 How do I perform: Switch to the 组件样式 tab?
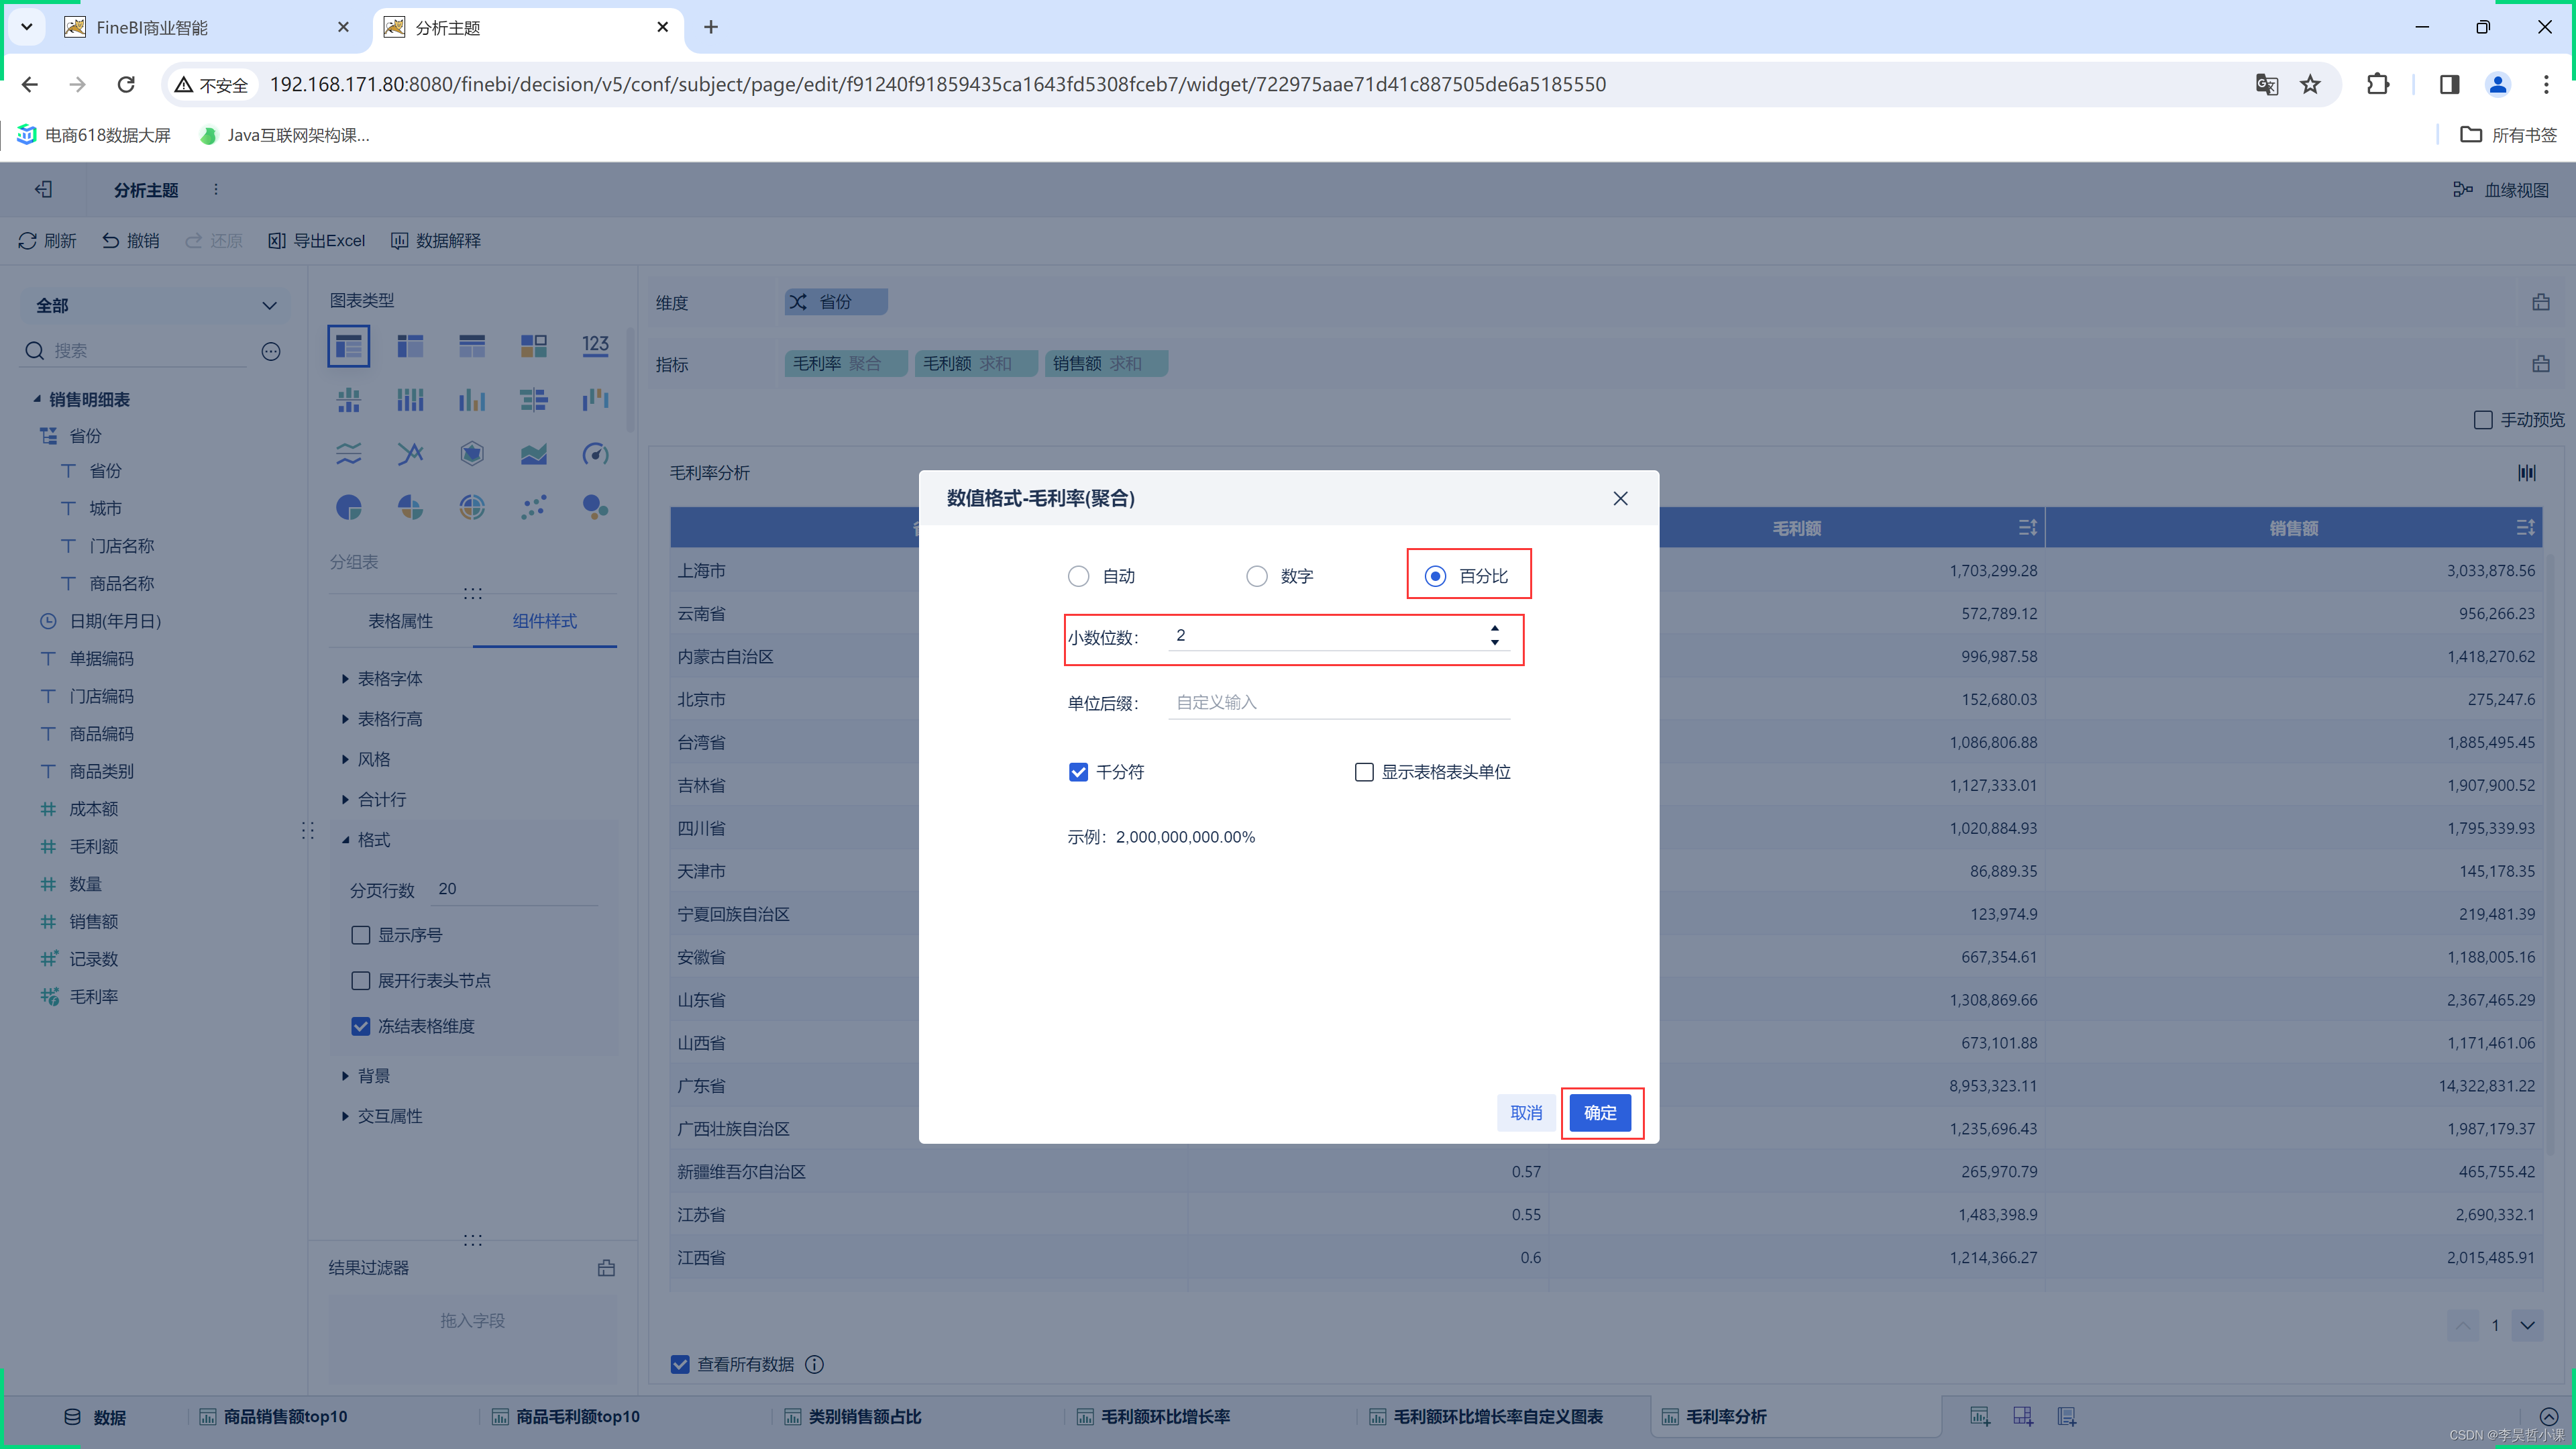[x=544, y=621]
